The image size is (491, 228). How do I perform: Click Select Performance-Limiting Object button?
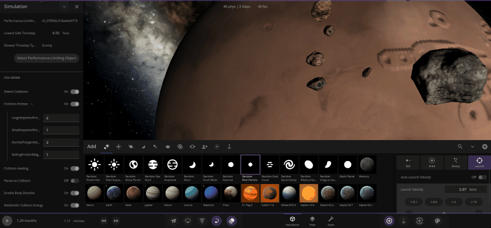[47, 58]
